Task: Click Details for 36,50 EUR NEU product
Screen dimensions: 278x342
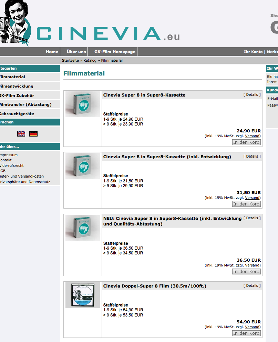Action: [x=252, y=218]
